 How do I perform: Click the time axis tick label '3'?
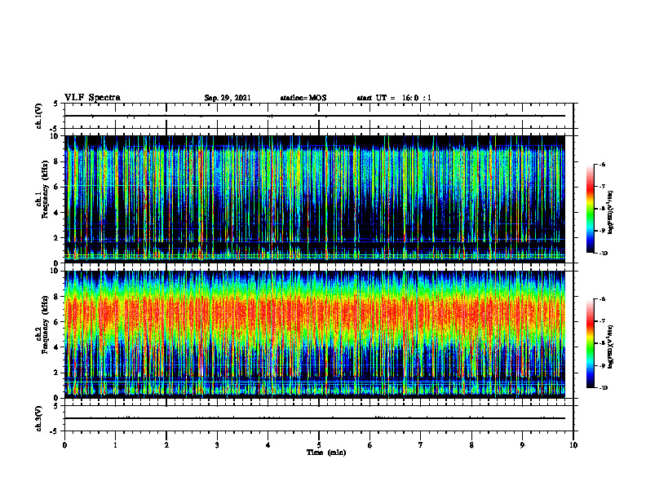(217, 445)
